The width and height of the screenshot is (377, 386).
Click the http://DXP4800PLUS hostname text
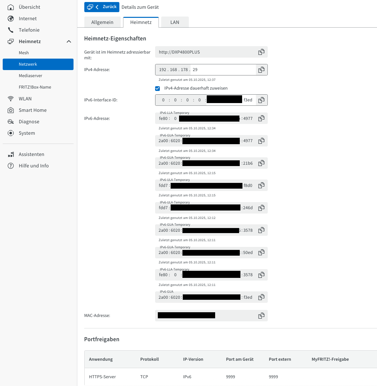tap(179, 52)
